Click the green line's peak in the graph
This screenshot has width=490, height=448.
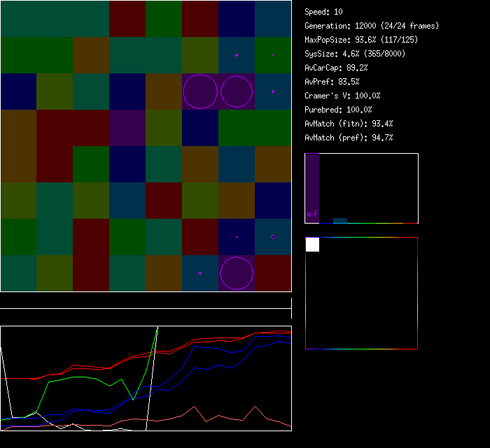[x=157, y=327]
